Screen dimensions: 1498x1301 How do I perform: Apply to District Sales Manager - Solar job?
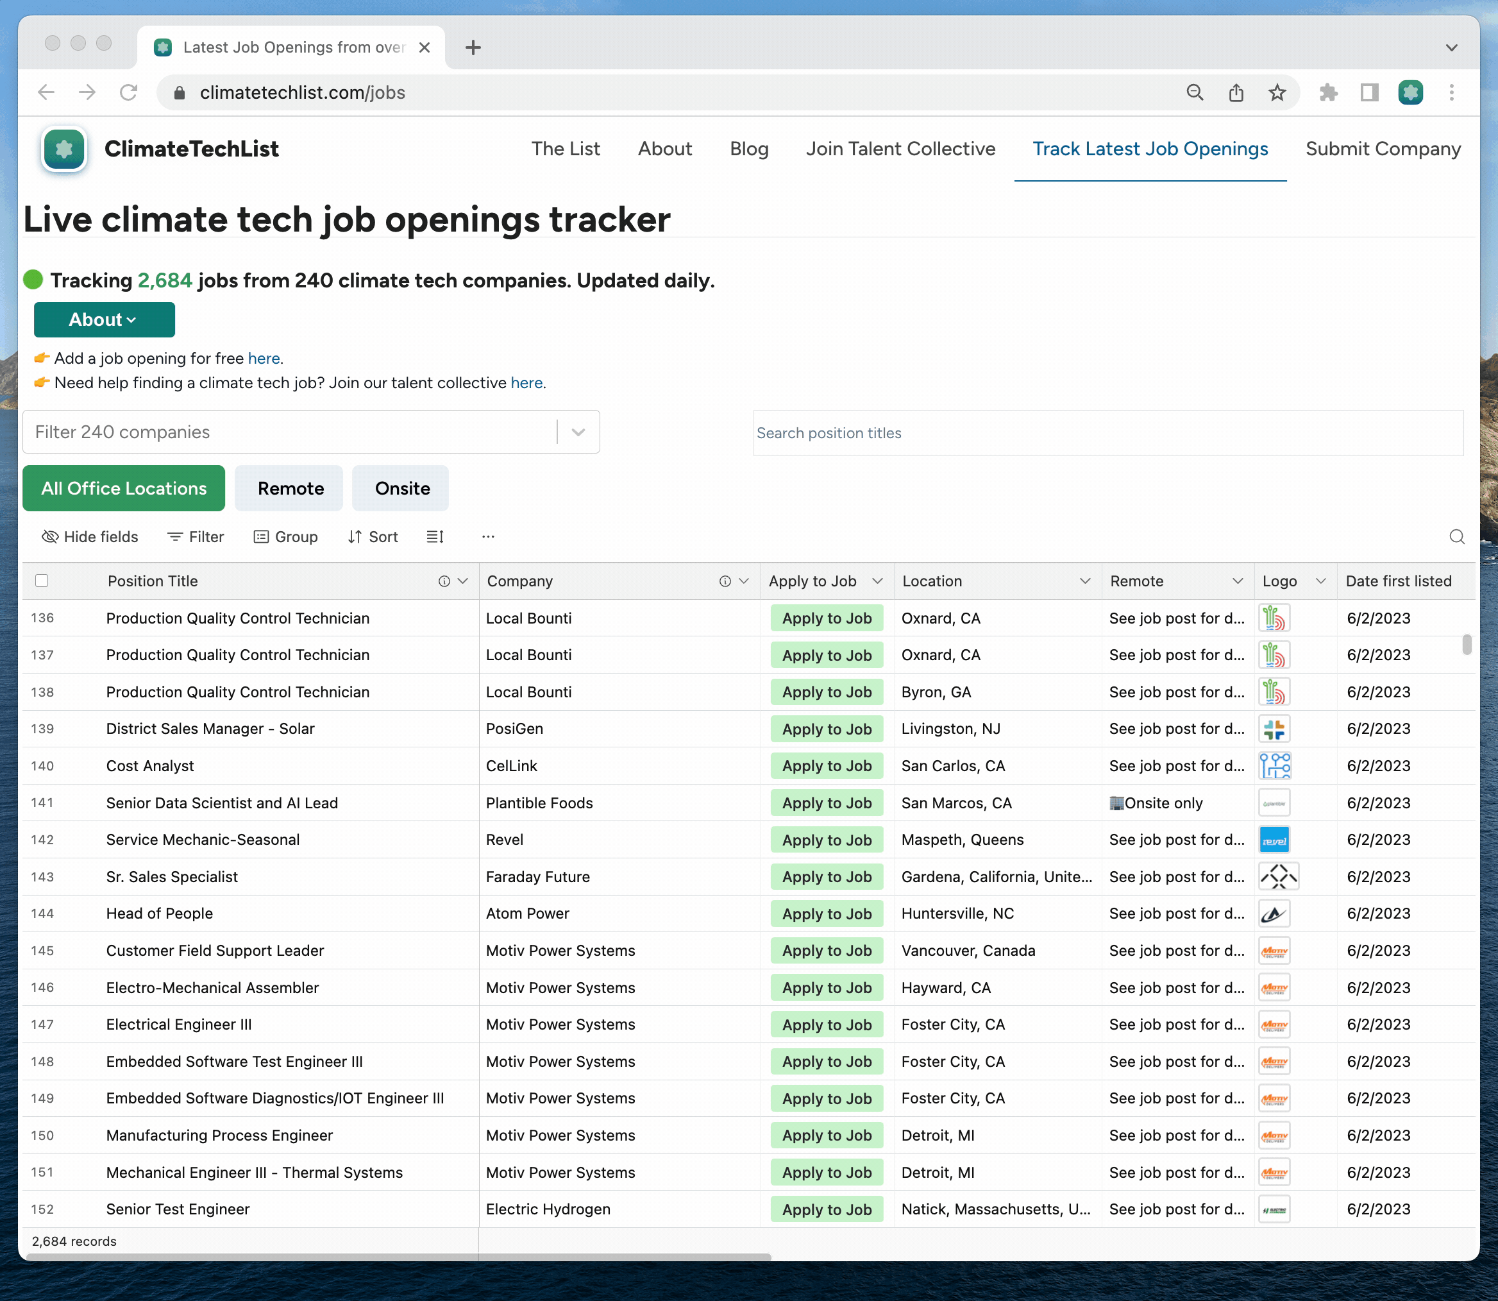click(x=827, y=729)
